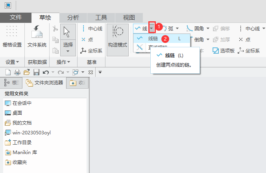
Task: Switch to the Folder Browser (文件夹浏览器) tab
Action: (44, 83)
